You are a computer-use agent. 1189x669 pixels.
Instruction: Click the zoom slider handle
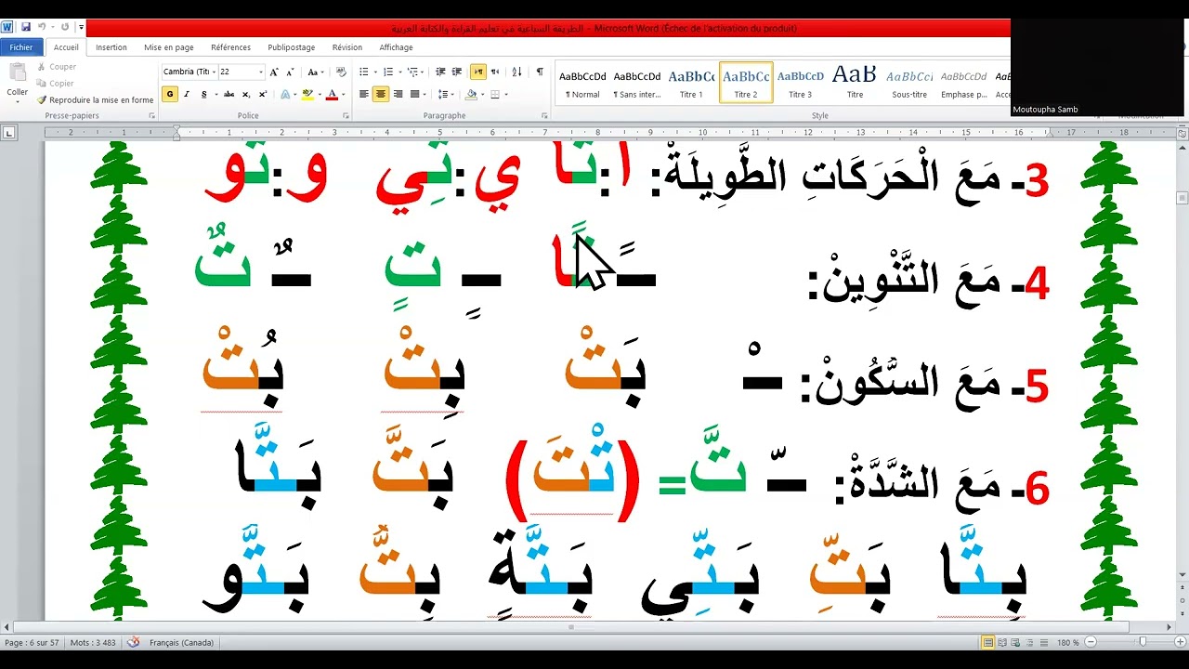point(1143,642)
